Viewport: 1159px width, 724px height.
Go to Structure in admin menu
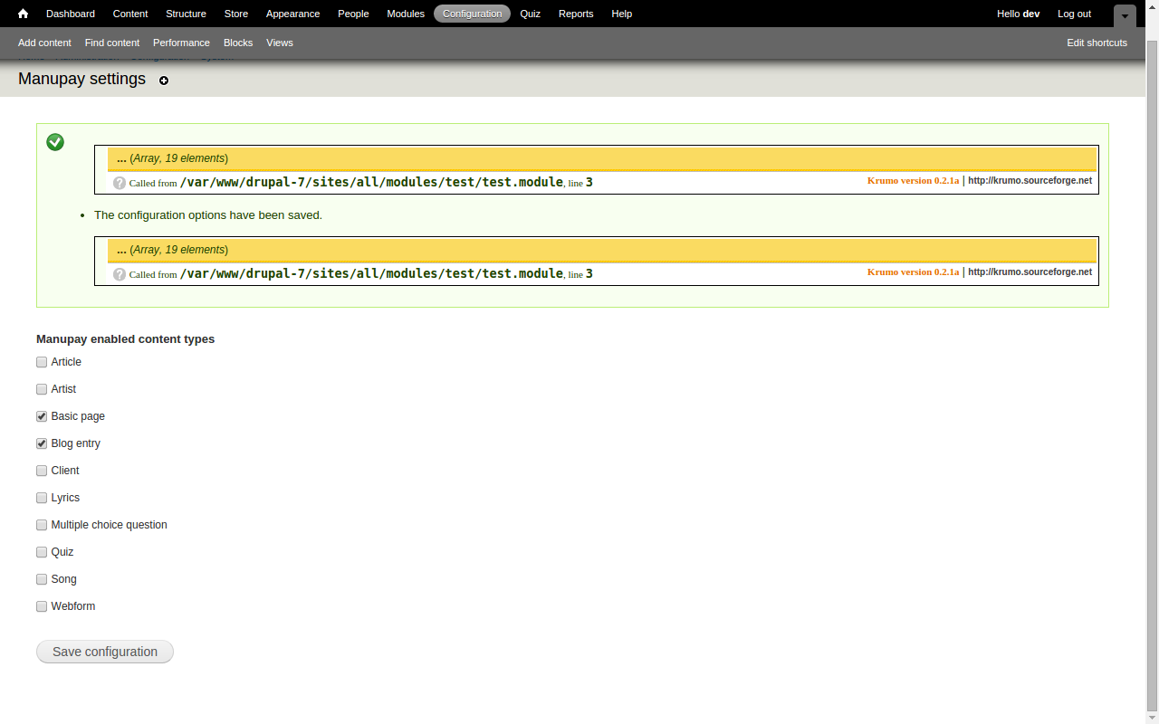pos(186,14)
